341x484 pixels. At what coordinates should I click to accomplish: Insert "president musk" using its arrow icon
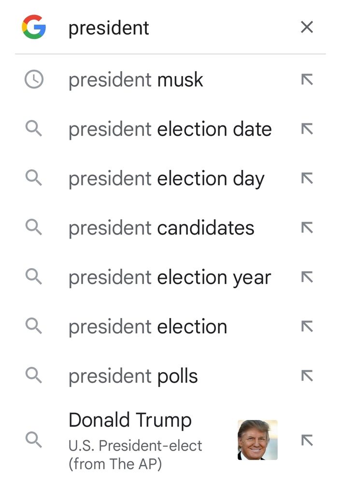pos(307,80)
